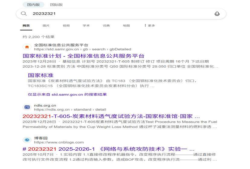Image resolution: width=250 pixels, height=169 pixels.
Task: Click the 博客园 site name
Action: (41, 138)
